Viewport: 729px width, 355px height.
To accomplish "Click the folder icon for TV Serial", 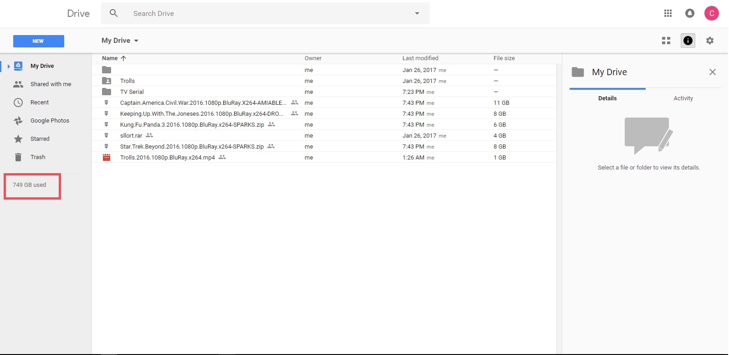I will click(x=107, y=92).
